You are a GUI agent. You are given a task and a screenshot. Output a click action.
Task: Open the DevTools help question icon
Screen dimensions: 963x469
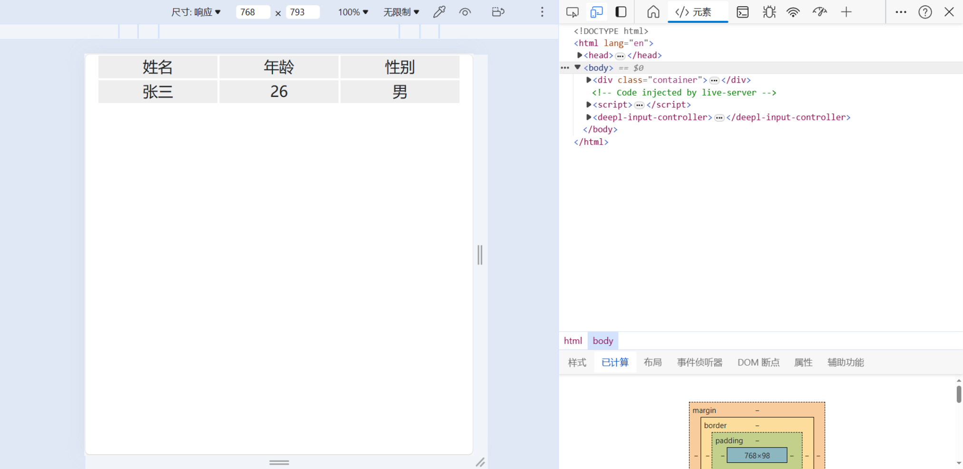point(925,12)
